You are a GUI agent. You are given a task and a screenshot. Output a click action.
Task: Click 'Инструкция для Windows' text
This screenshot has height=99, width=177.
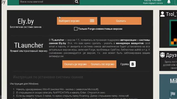[24, 84]
